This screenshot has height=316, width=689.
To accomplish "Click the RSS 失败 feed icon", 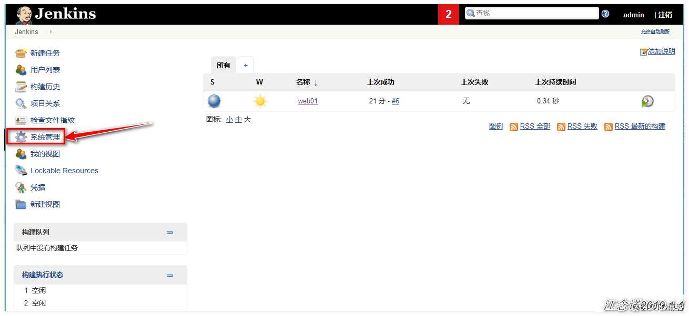I will click(x=561, y=127).
